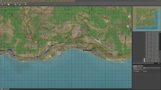Click the yellow lightning toolbar icon
Viewport: 161px width, 90px height.
tap(26, 4)
